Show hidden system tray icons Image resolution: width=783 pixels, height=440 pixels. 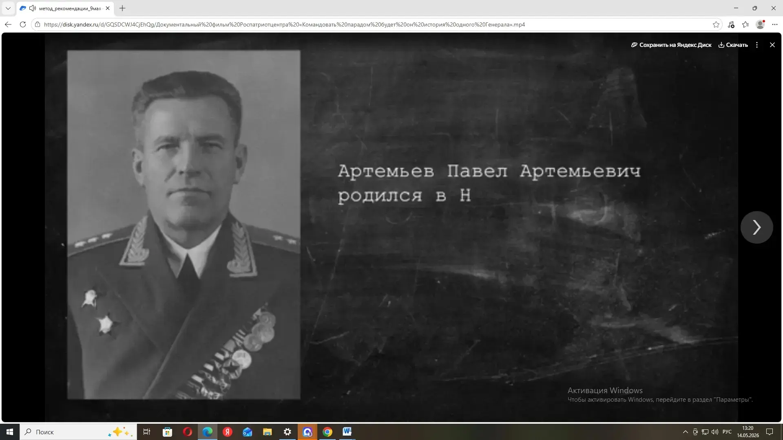coord(686,432)
